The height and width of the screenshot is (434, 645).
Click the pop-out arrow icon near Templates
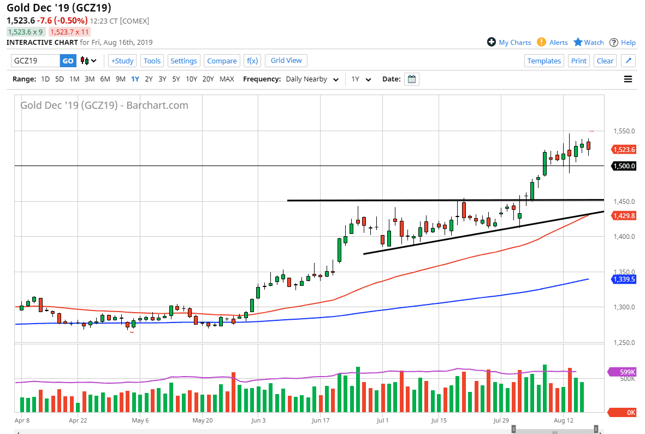[628, 61]
